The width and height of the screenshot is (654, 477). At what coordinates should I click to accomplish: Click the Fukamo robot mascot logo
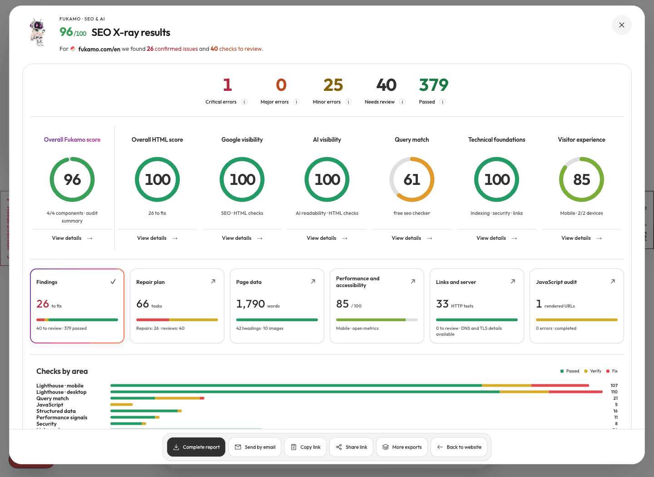38,32
